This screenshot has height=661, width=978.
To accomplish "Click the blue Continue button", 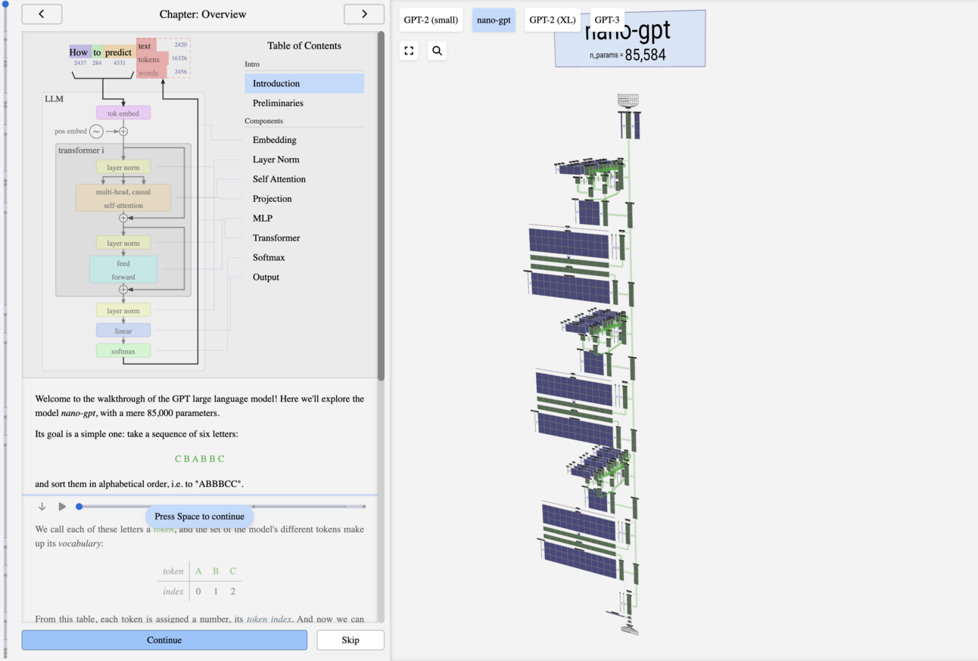I will click(x=164, y=640).
